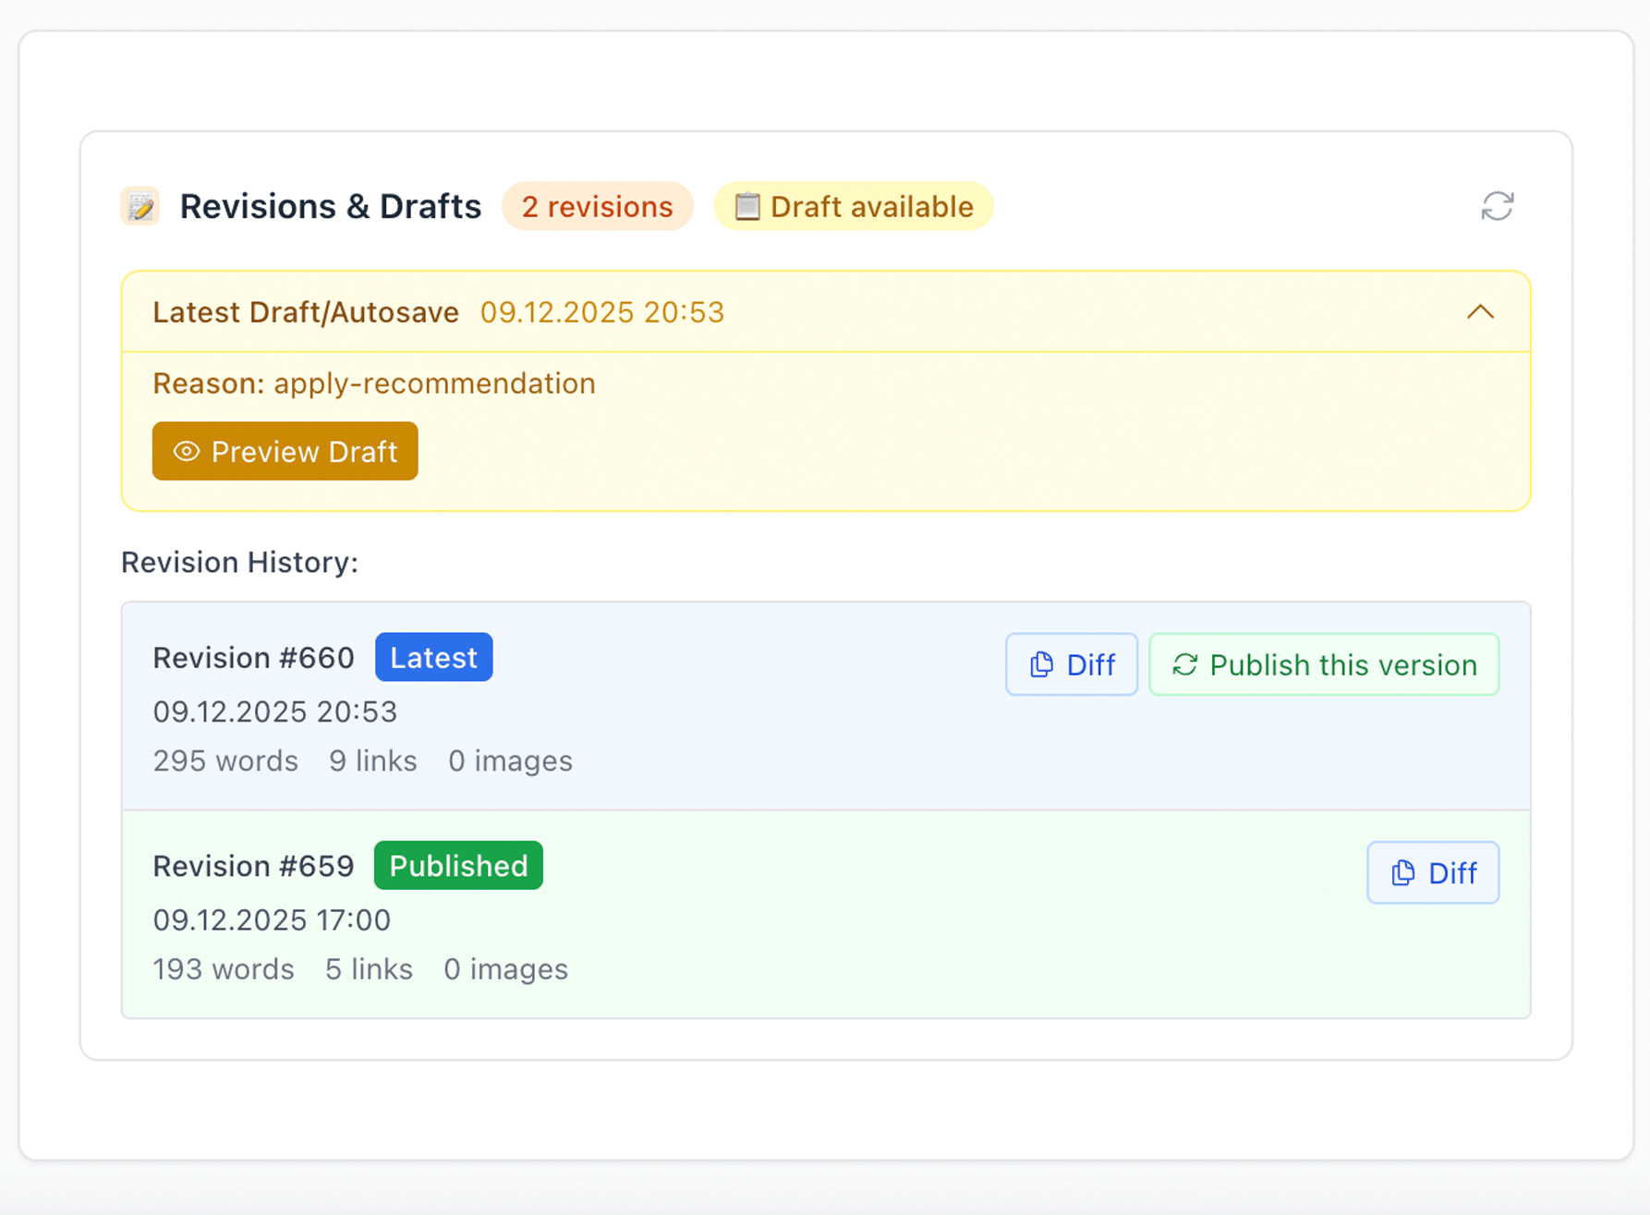
Task: Select the 2 revisions badge
Action: tap(597, 206)
